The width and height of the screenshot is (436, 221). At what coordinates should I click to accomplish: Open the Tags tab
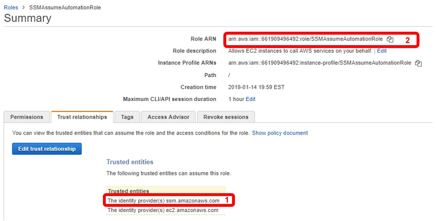point(127,117)
